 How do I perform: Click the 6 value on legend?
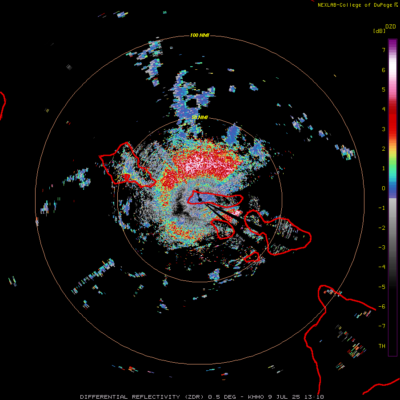pyautogui.click(x=384, y=70)
